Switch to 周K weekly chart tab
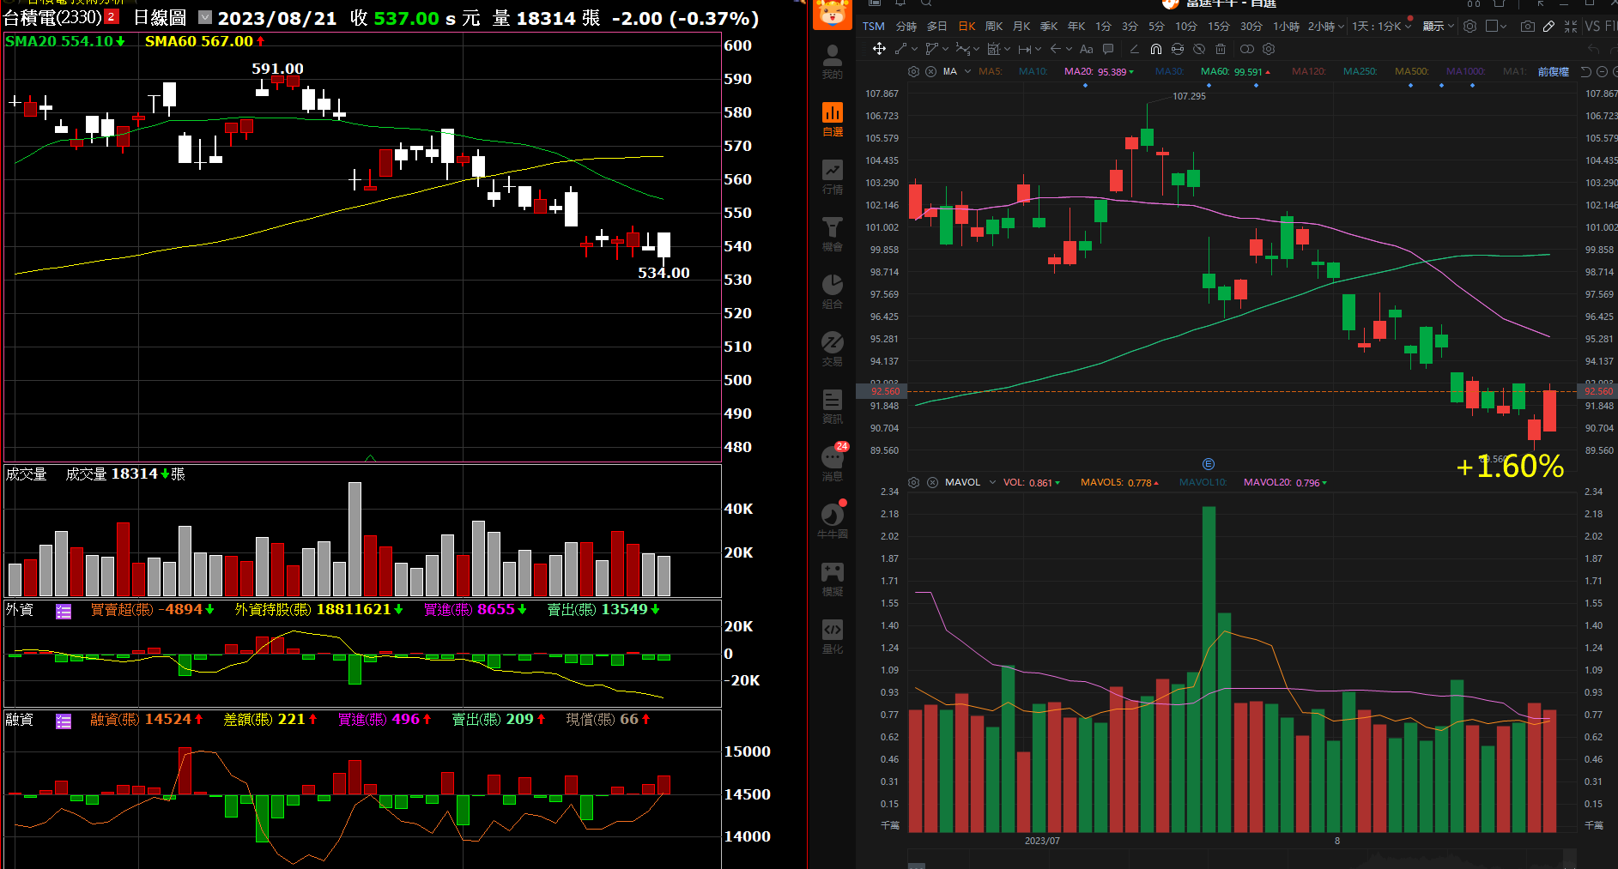Viewport: 1618px width, 869px height. (994, 27)
